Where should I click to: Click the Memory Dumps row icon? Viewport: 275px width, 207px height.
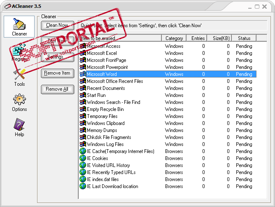(x=83, y=130)
